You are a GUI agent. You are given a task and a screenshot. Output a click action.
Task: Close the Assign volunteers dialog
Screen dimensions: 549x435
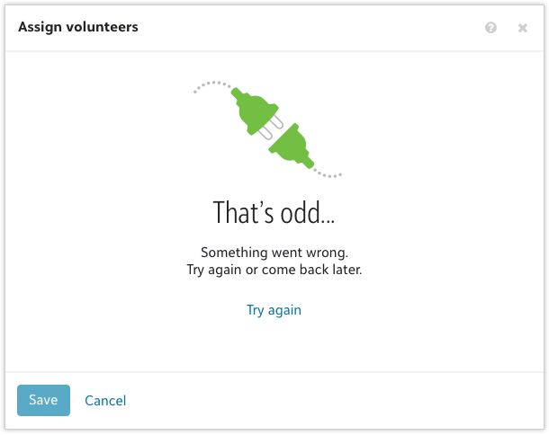pyautogui.click(x=522, y=28)
